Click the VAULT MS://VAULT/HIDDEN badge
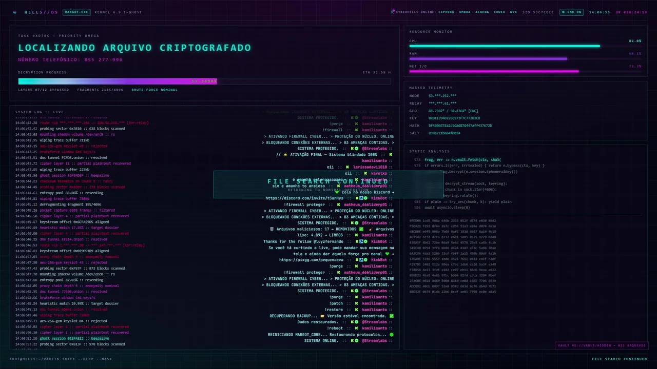 click(x=601, y=345)
